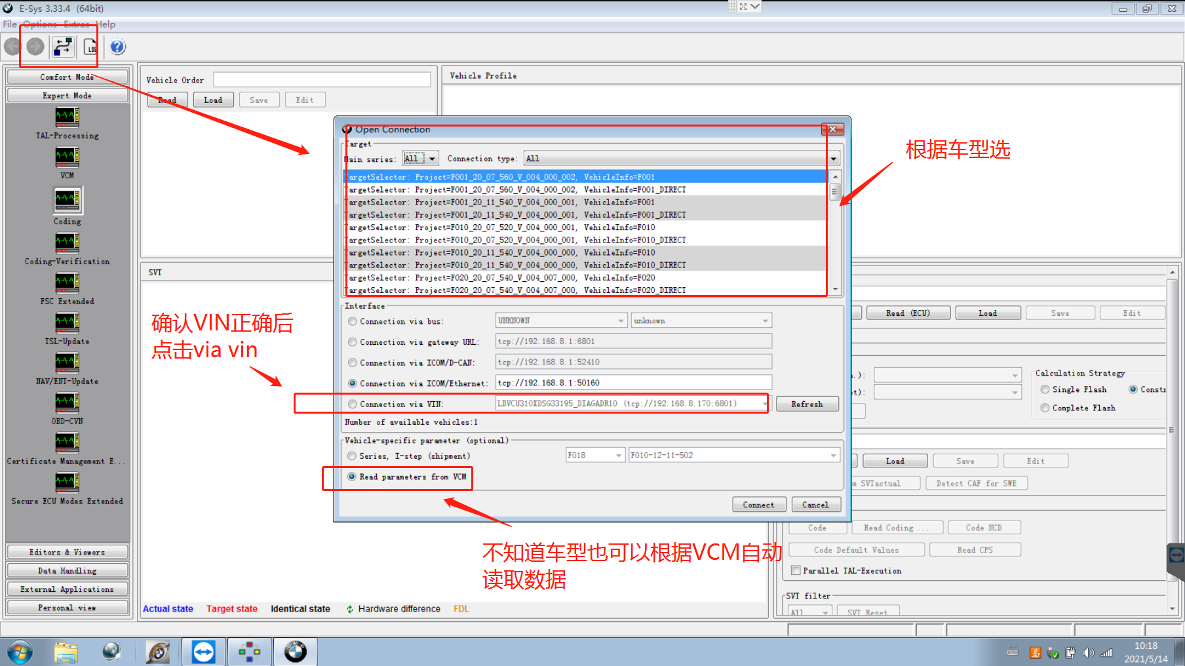The height and width of the screenshot is (666, 1185).
Task: Click the Vehicle Order text field
Action: pos(322,79)
